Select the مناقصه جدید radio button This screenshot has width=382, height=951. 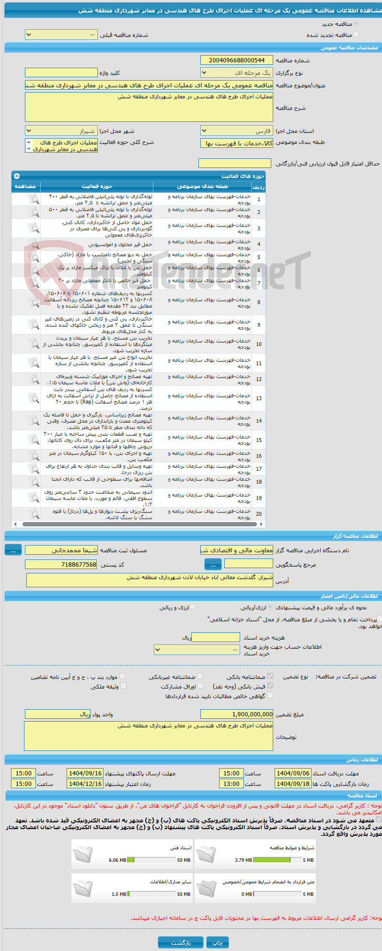[356, 24]
